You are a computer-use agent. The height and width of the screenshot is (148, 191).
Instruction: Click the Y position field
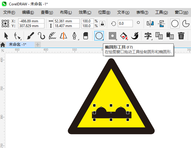point(31,26)
